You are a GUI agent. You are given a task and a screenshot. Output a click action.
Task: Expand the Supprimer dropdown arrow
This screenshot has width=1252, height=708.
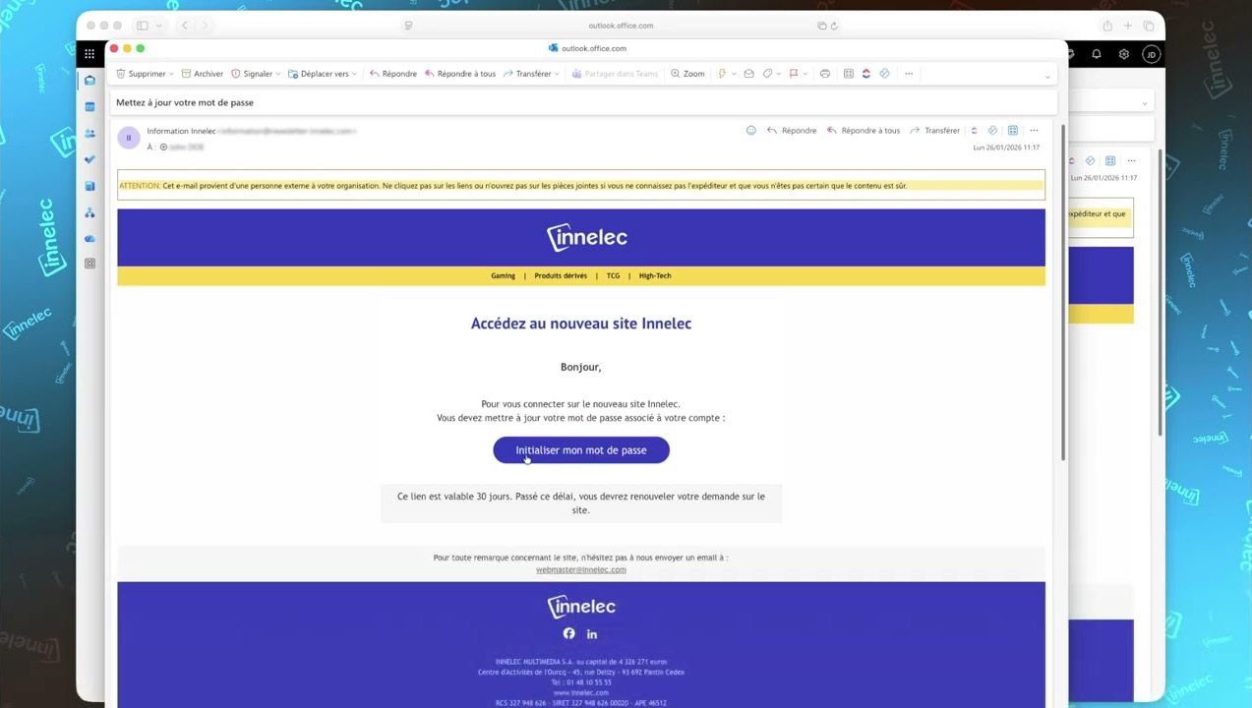click(170, 74)
